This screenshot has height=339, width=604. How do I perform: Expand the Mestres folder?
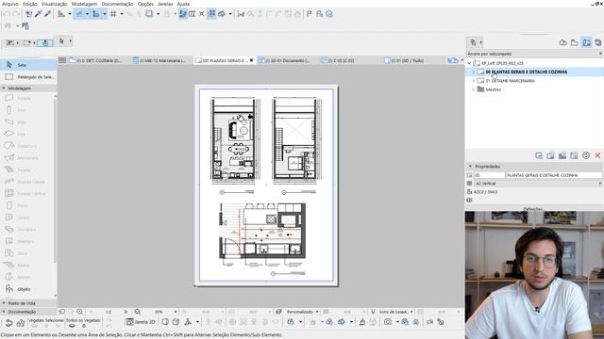pos(474,89)
